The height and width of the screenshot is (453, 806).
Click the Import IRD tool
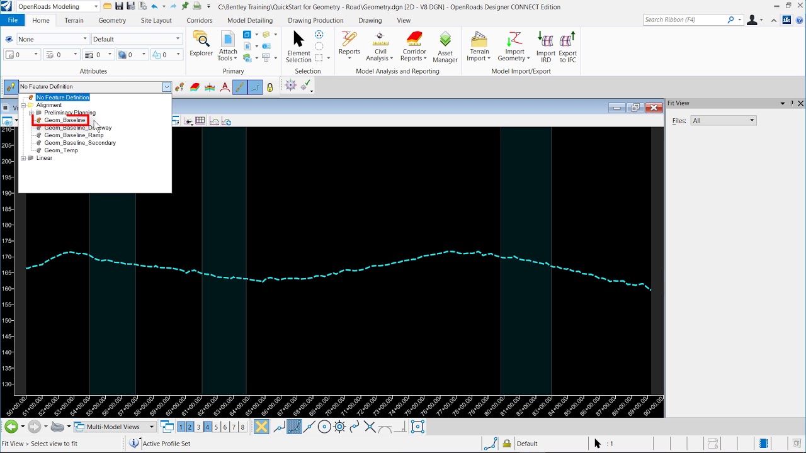(546, 47)
